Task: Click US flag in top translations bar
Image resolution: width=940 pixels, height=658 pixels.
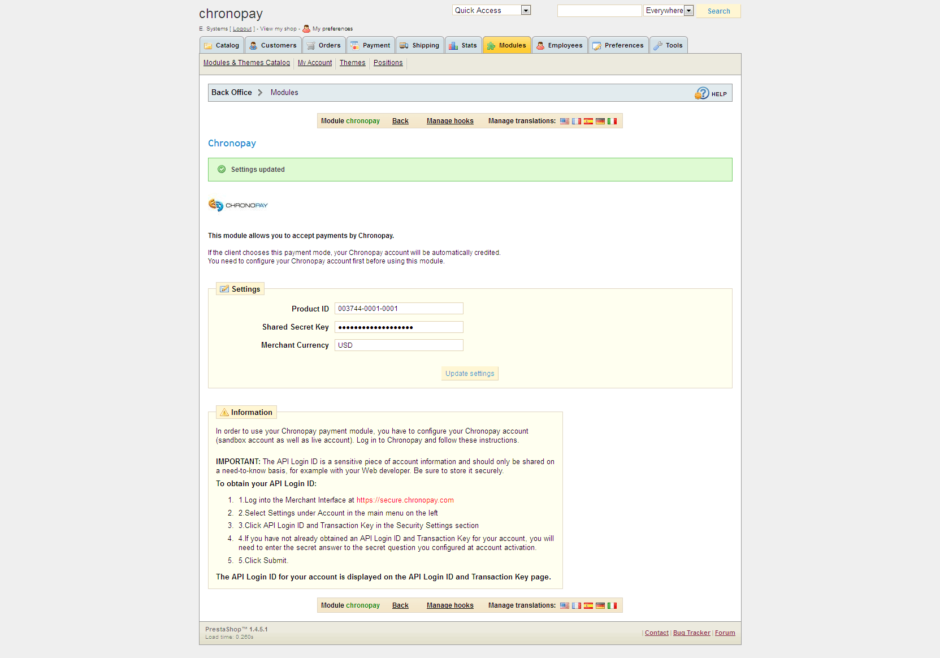Action: click(x=565, y=121)
